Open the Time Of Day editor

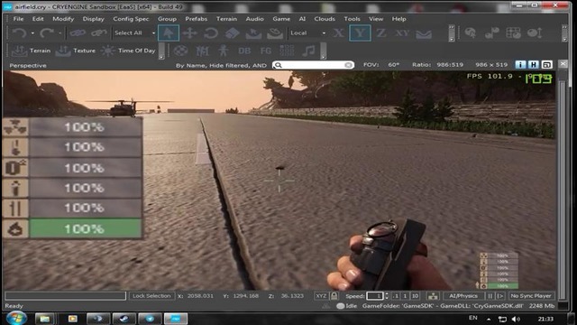click(128, 51)
